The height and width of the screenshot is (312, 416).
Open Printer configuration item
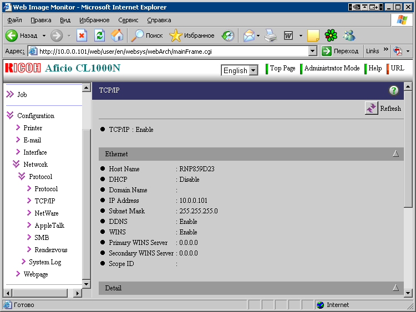pyautogui.click(x=33, y=128)
